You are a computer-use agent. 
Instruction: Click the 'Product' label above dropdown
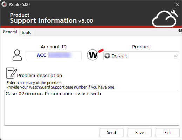(x=141, y=47)
